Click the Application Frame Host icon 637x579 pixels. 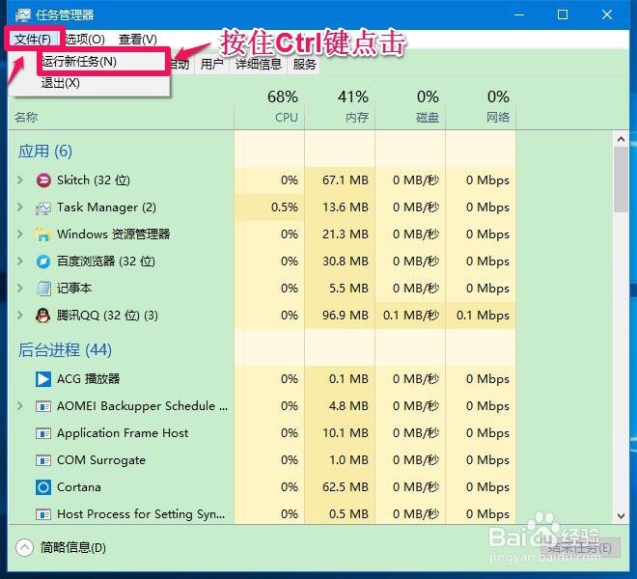tap(43, 433)
